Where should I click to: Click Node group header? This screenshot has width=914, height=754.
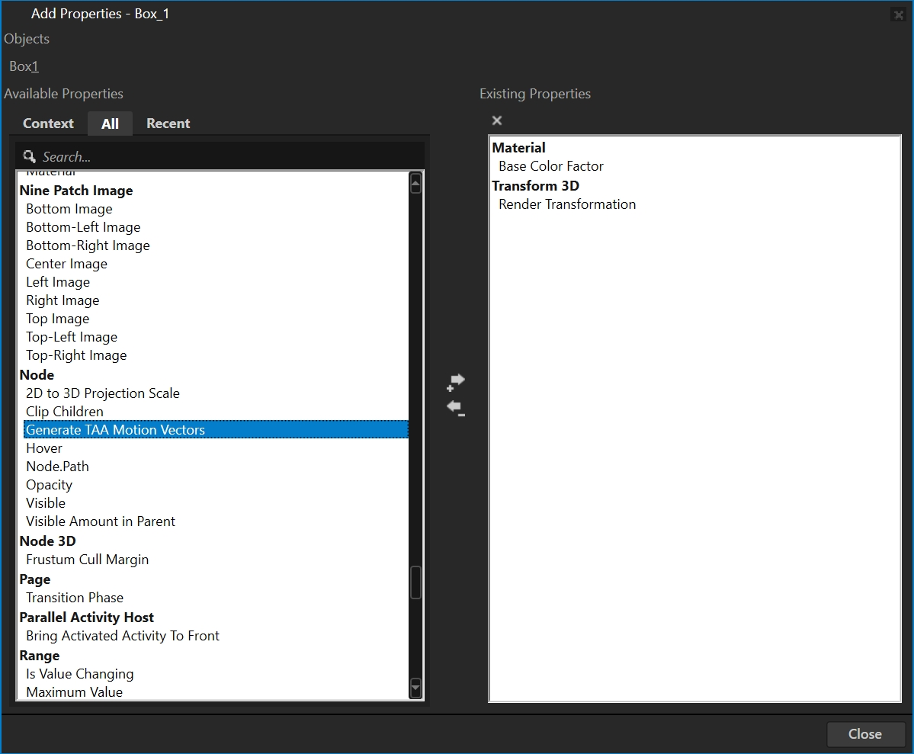coord(37,375)
